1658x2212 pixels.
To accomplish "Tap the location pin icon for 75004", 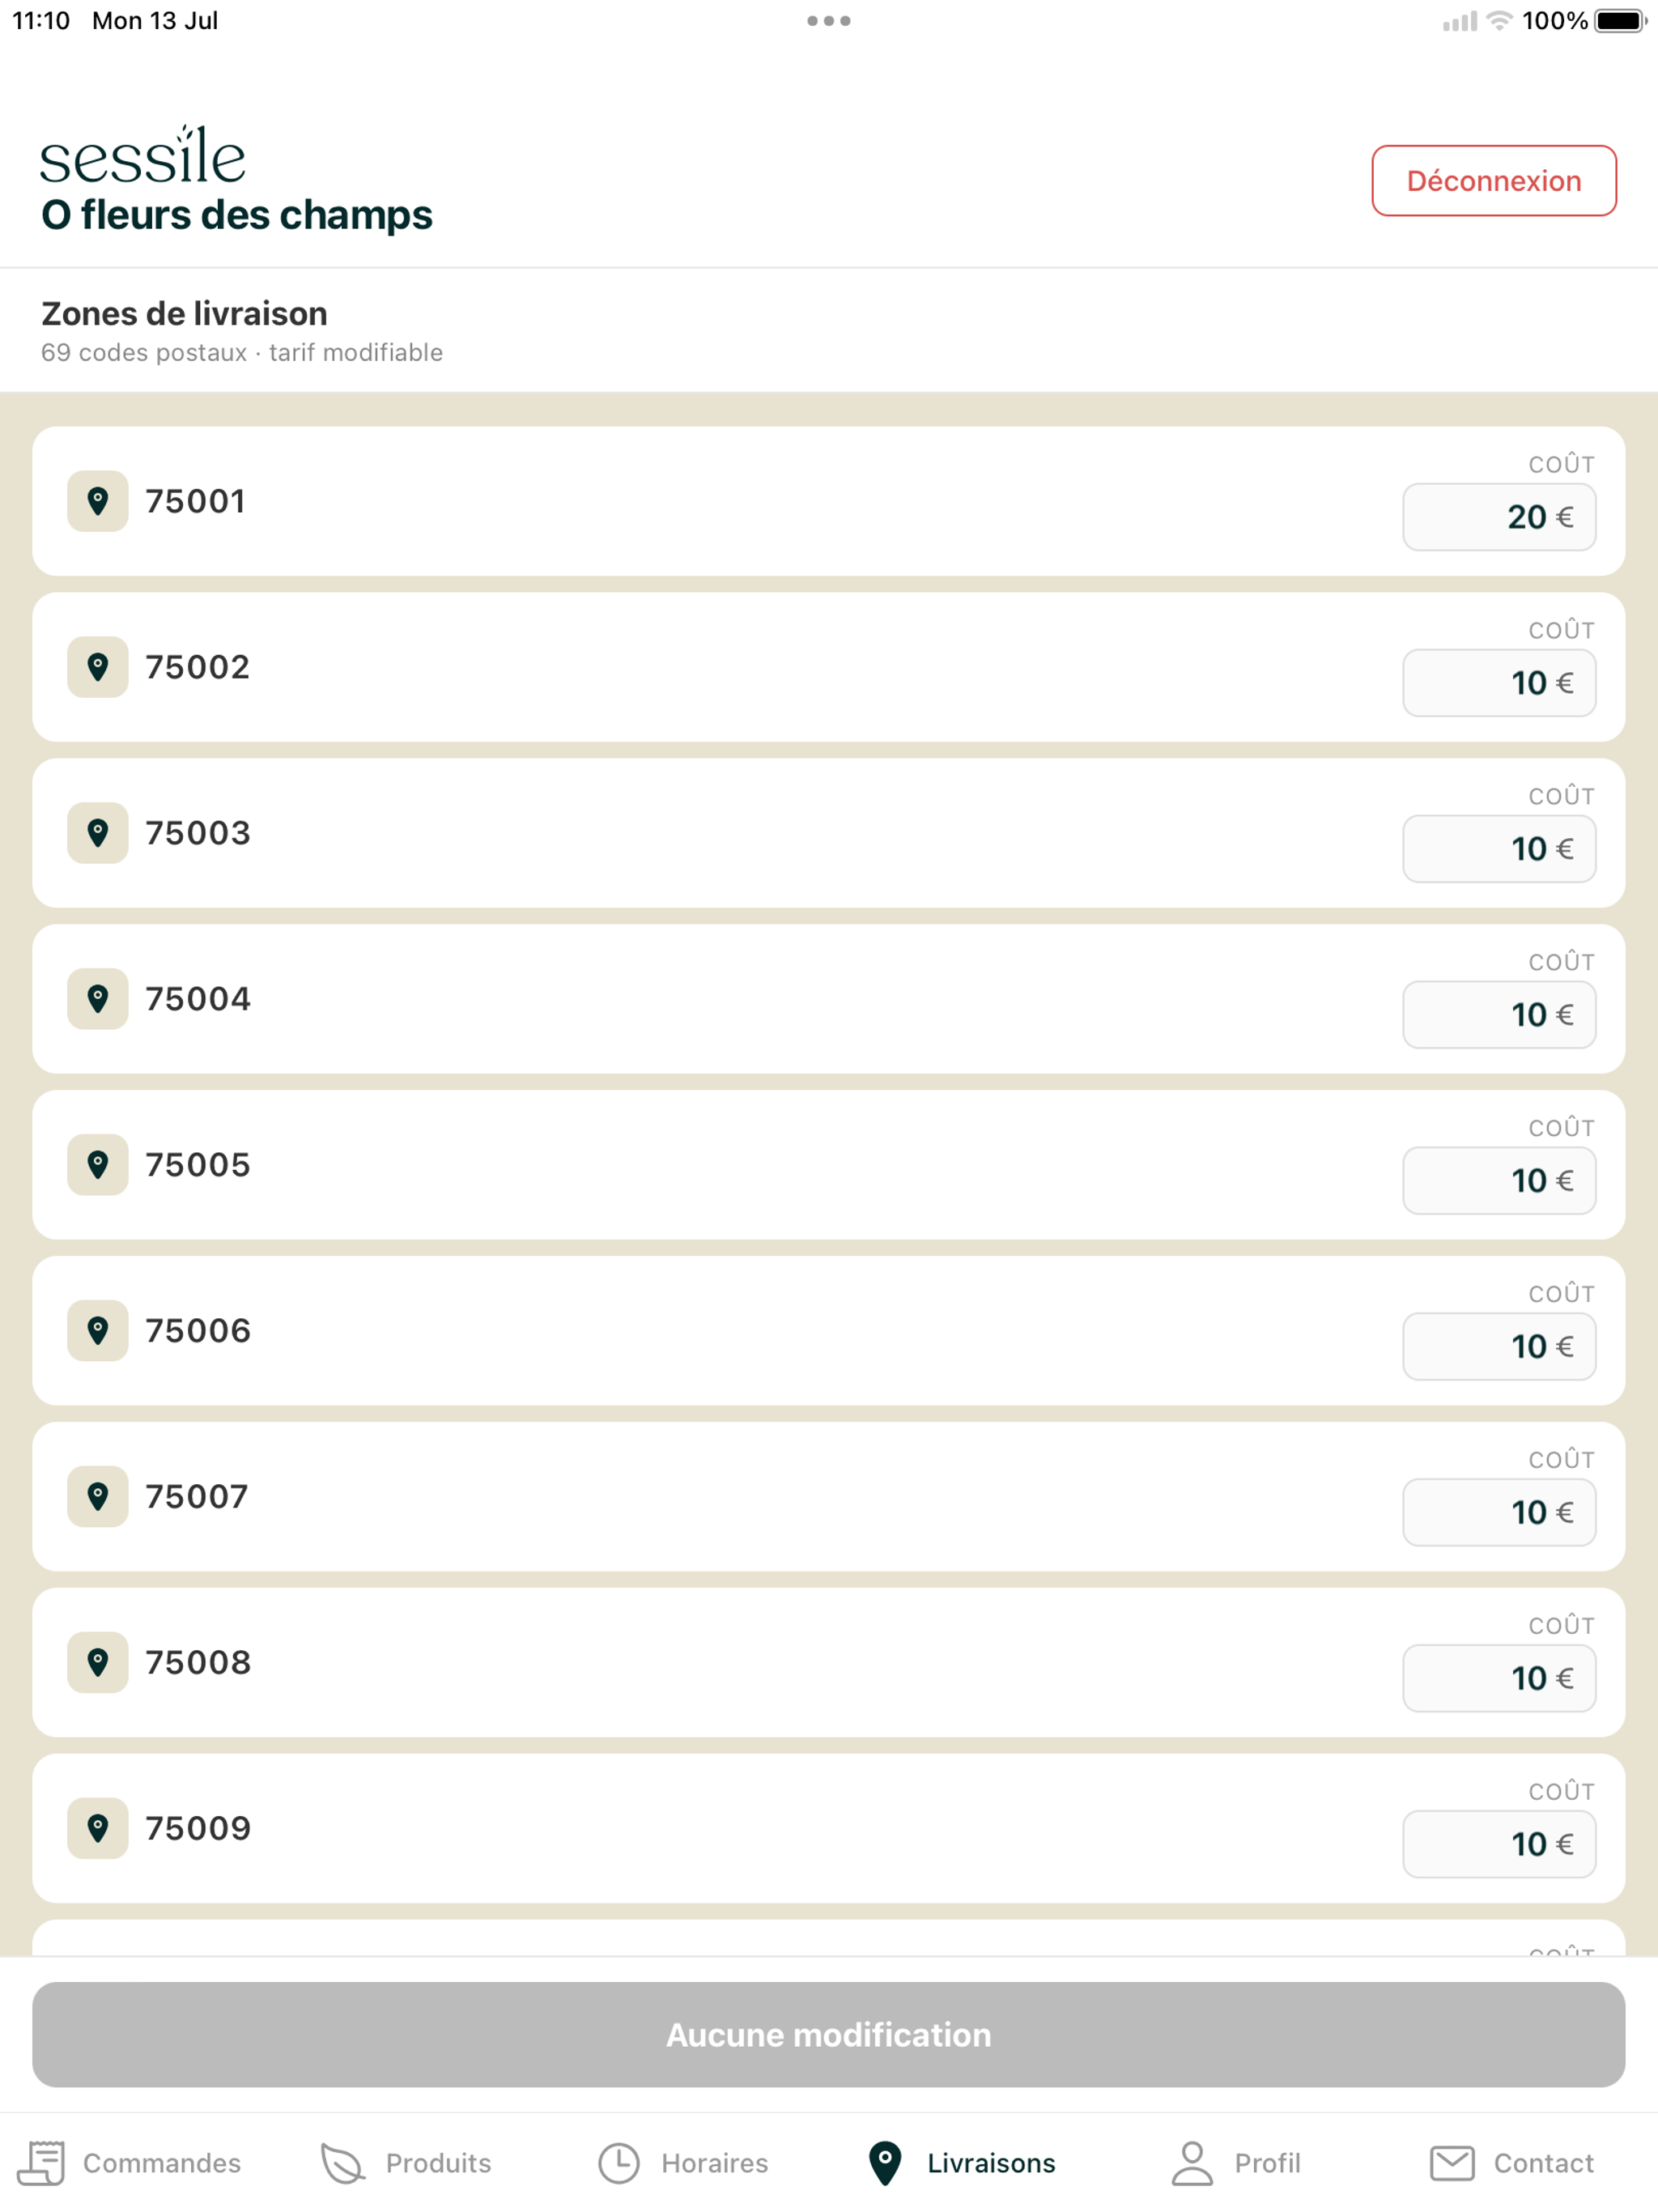I will 98,998.
